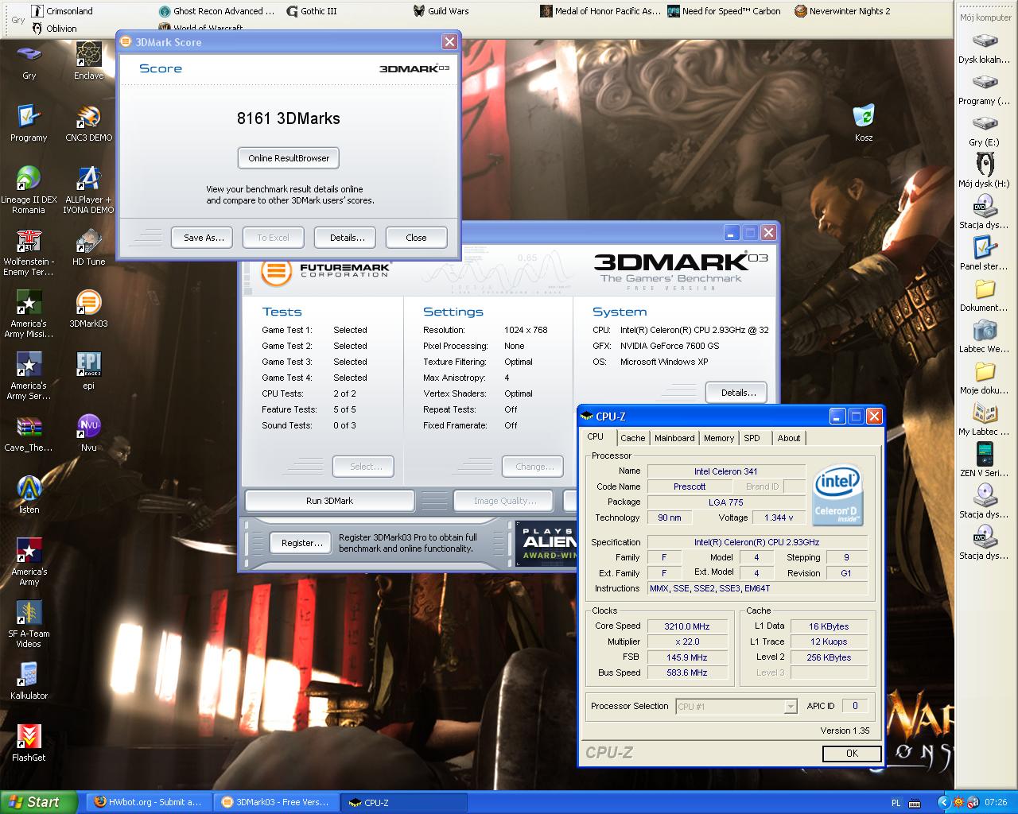
Task: Expand the Processor Selection dropdown
Action: [790, 706]
